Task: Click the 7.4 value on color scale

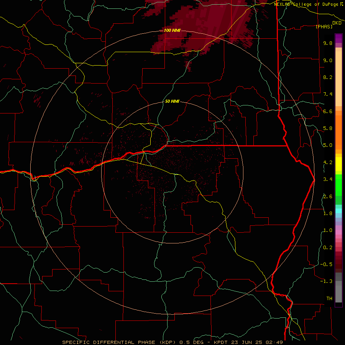Action: (328, 94)
